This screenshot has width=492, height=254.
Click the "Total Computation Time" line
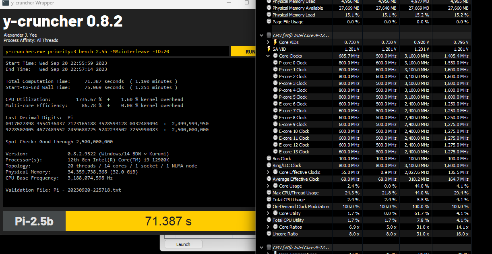[x=91, y=81]
